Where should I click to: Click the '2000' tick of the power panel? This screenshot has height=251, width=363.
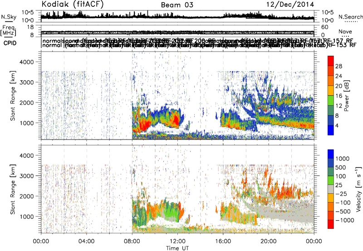(x=26, y=102)
